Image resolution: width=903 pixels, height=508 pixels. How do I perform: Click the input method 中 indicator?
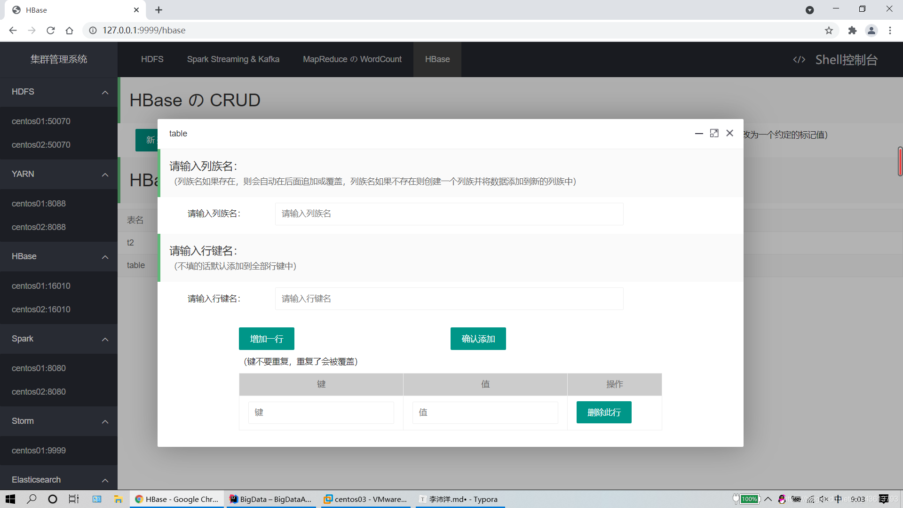838,499
